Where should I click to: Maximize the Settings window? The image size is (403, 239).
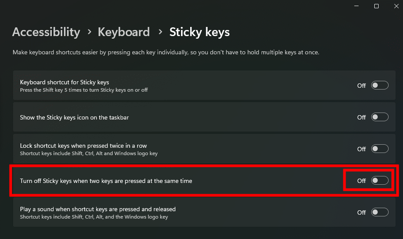pyautogui.click(x=376, y=6)
